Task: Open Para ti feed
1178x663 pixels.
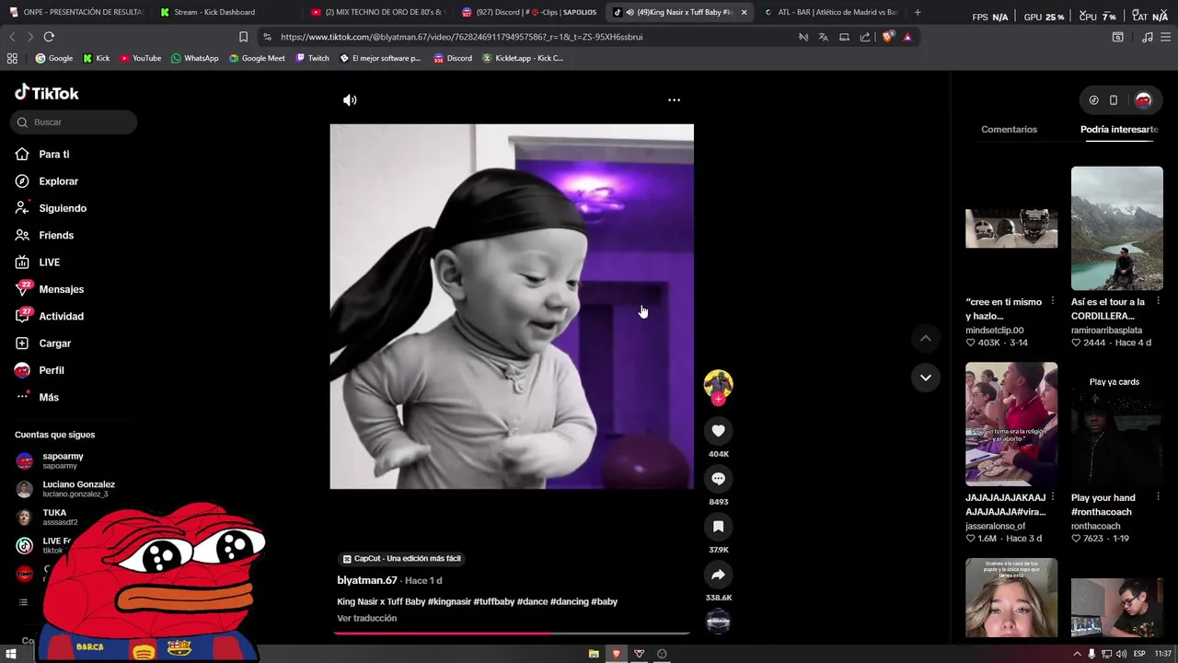Action: pyautogui.click(x=53, y=155)
